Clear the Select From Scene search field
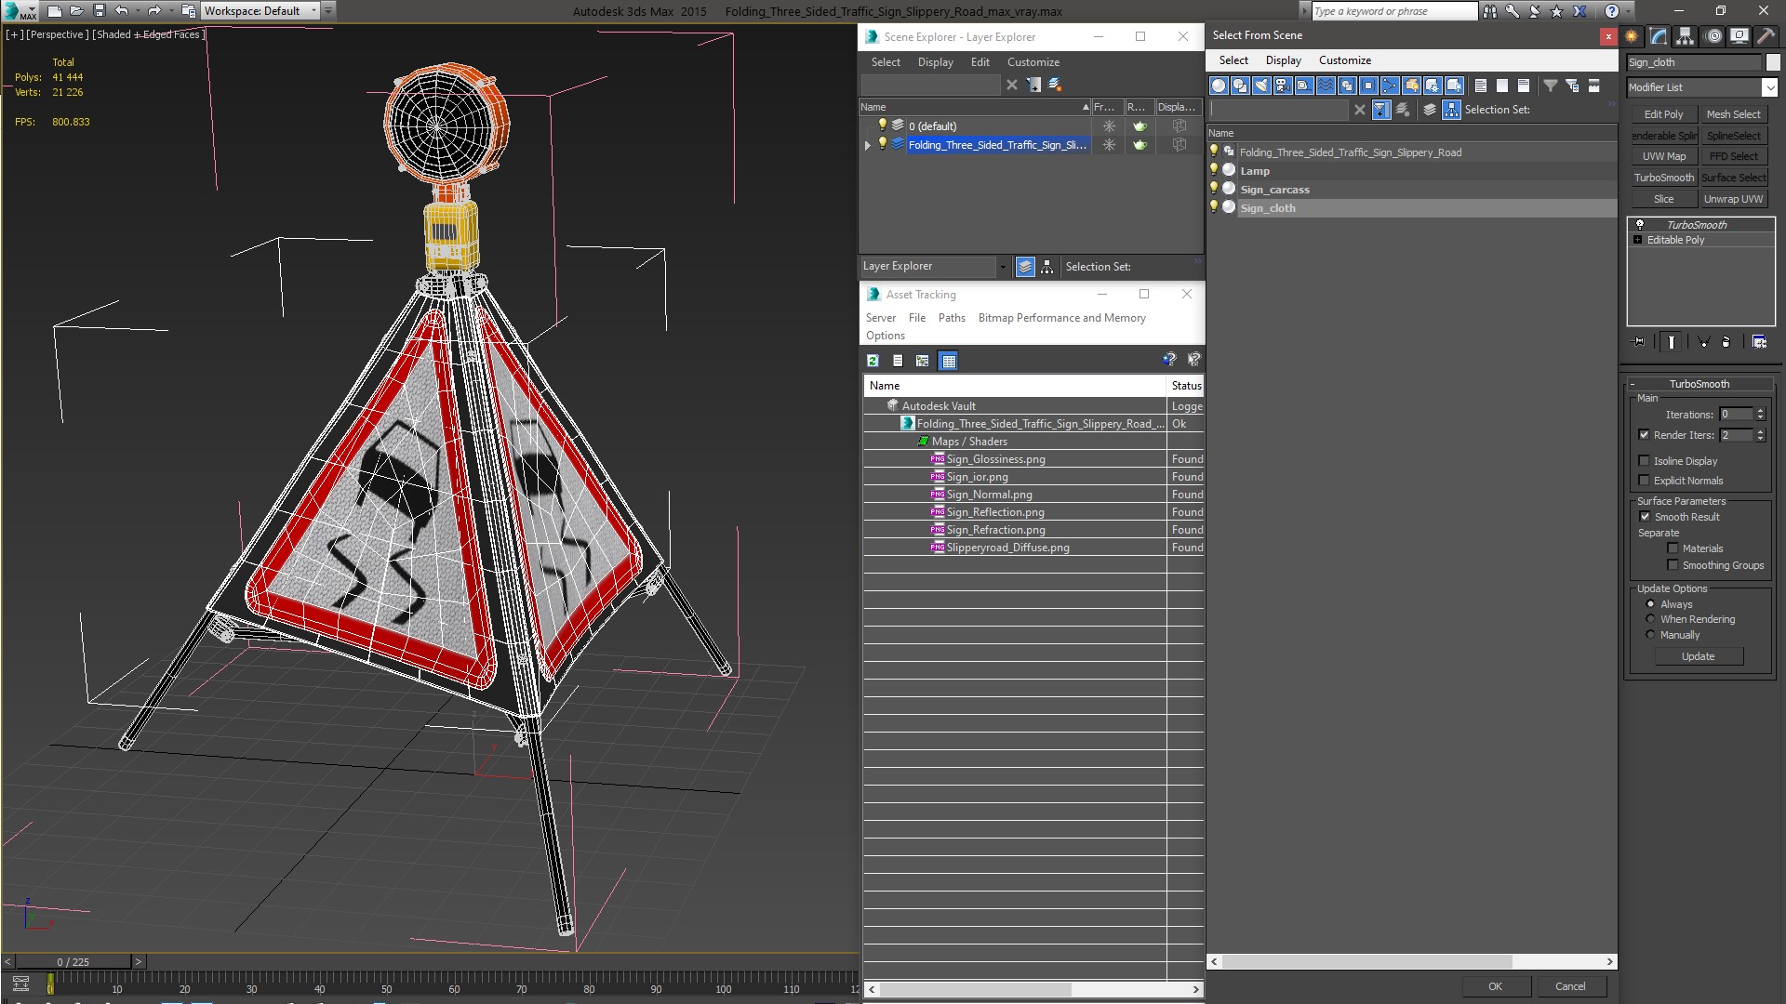The image size is (1786, 1004). click(x=1360, y=110)
